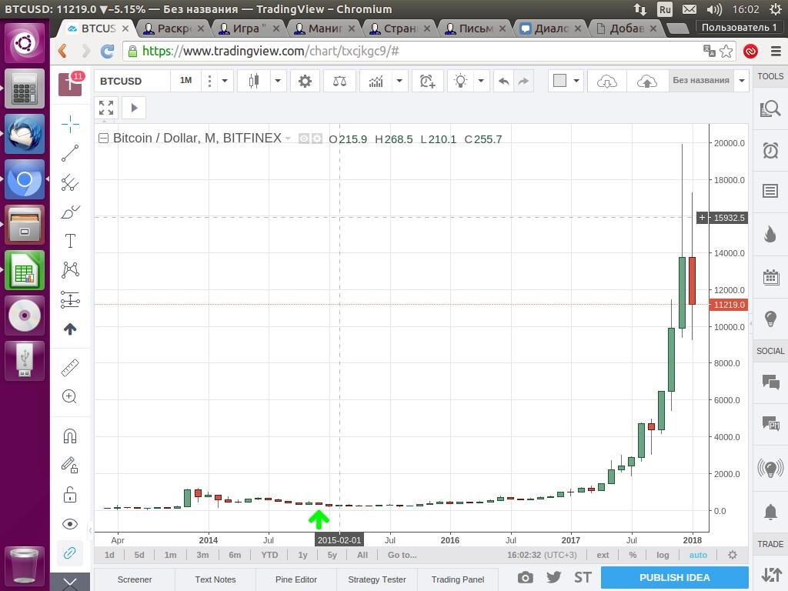Load chart layout cloud download icon
This screenshot has width=788, height=591.
607,81
